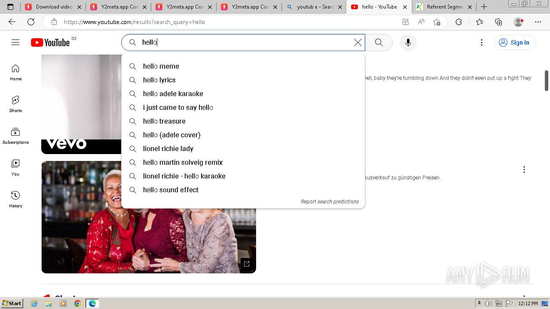
Task: Select suggestion 'lionel richie - hello karaoke'
Action: pos(243,176)
